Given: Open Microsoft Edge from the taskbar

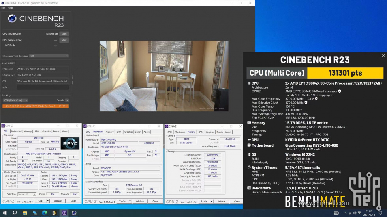Looking at the screenshot, I should click(x=44, y=213).
